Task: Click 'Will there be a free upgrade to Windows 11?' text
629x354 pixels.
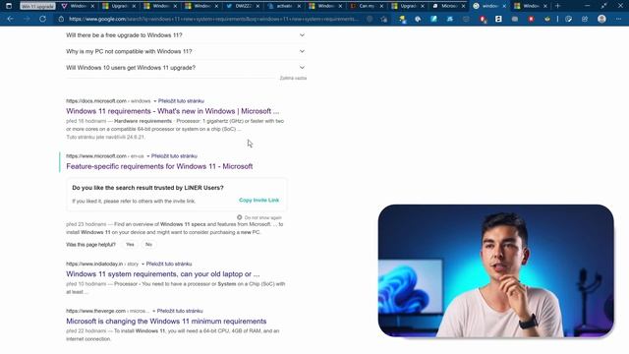Action: pyautogui.click(x=124, y=35)
